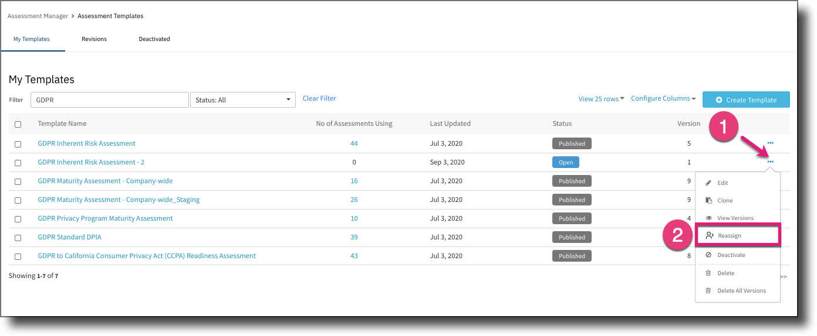Click Published badge on GDPR Standard DPIA row
The height and width of the screenshot is (336, 817).
[x=572, y=237]
